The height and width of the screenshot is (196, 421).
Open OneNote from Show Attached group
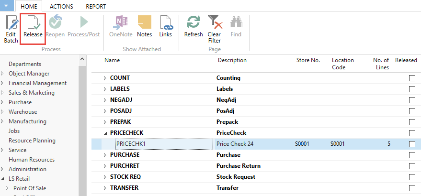pos(121,23)
